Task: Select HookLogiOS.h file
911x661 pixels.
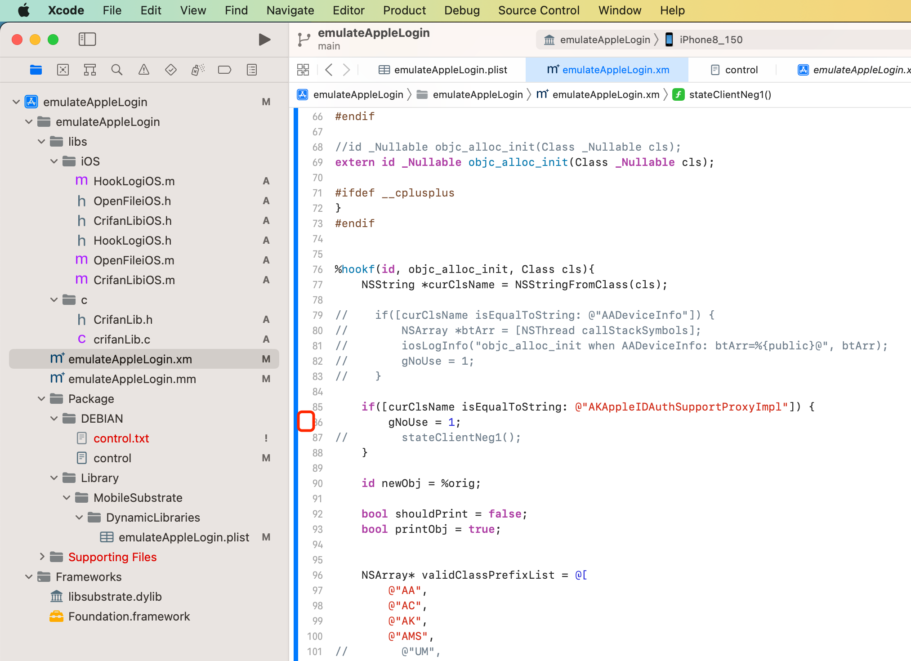Action: (144, 241)
